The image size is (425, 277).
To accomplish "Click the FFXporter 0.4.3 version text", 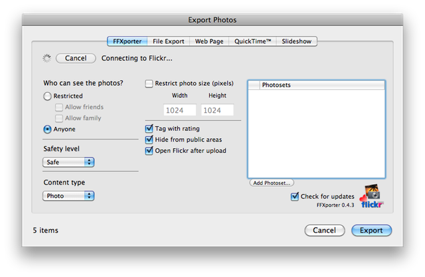I will [x=335, y=205].
